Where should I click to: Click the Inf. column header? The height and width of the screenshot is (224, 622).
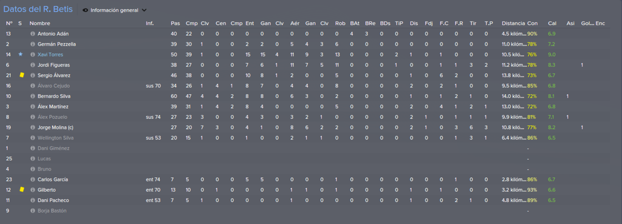(149, 24)
